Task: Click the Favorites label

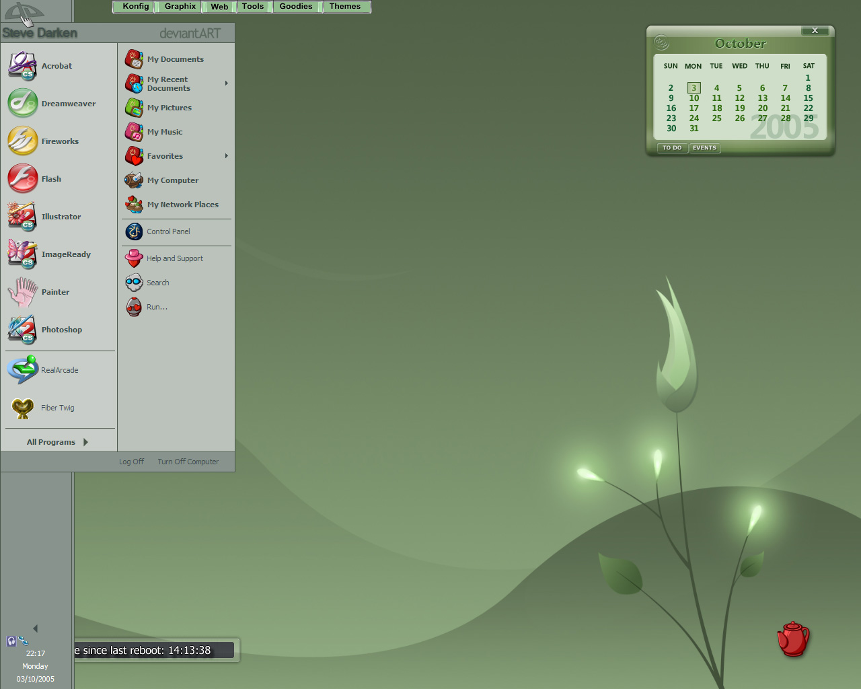Action: [165, 156]
